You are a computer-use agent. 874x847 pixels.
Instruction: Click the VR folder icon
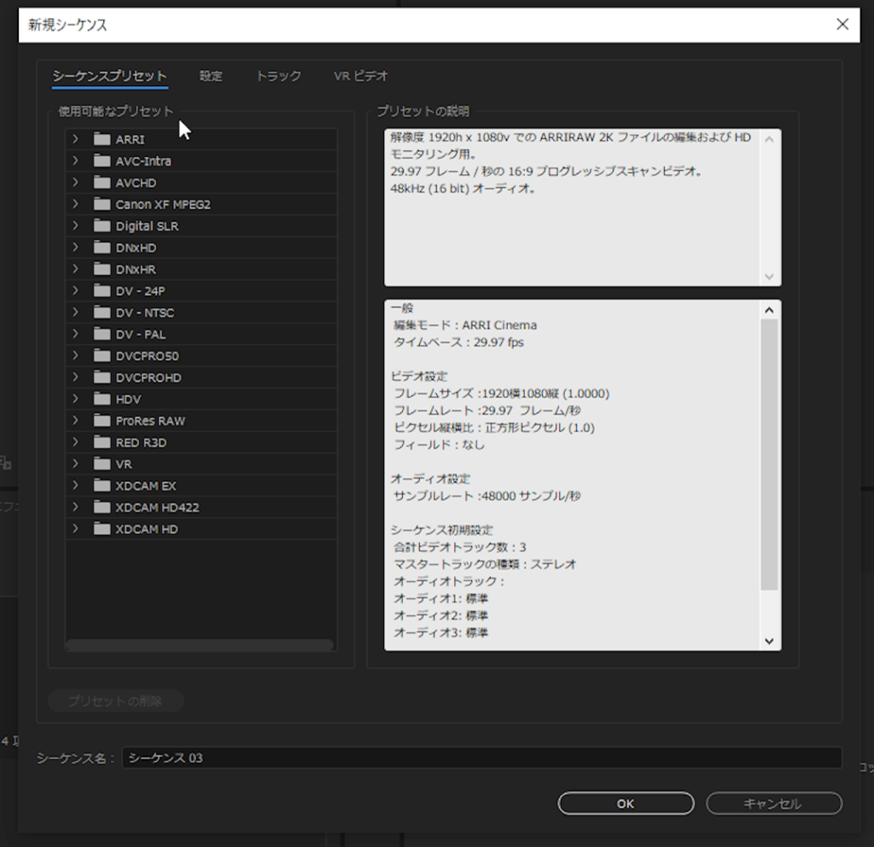pyautogui.click(x=102, y=463)
